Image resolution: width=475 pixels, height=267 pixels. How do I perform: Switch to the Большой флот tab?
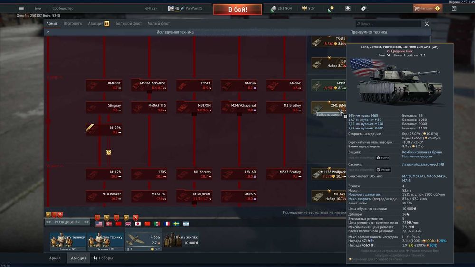[128, 23]
